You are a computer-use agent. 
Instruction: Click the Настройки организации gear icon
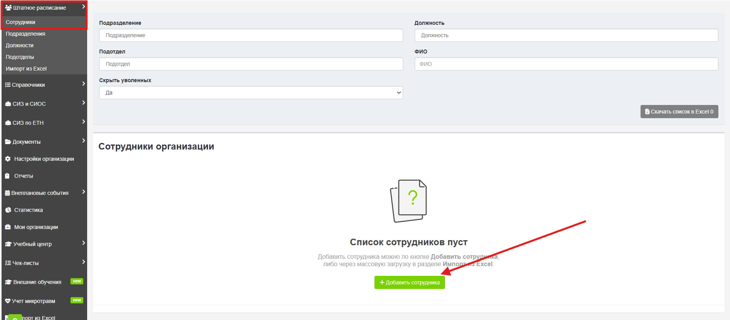[x=8, y=159]
